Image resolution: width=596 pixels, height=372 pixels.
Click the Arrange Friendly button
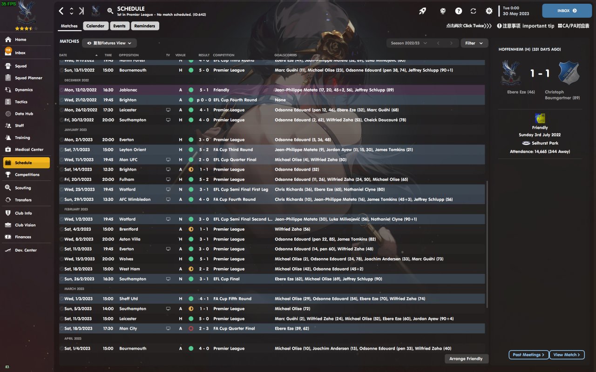(x=467, y=359)
